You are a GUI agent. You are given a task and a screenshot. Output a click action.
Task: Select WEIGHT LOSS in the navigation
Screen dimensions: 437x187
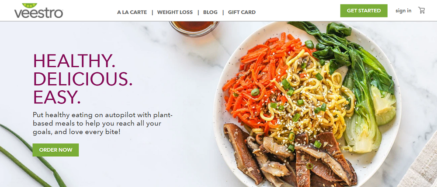point(175,12)
